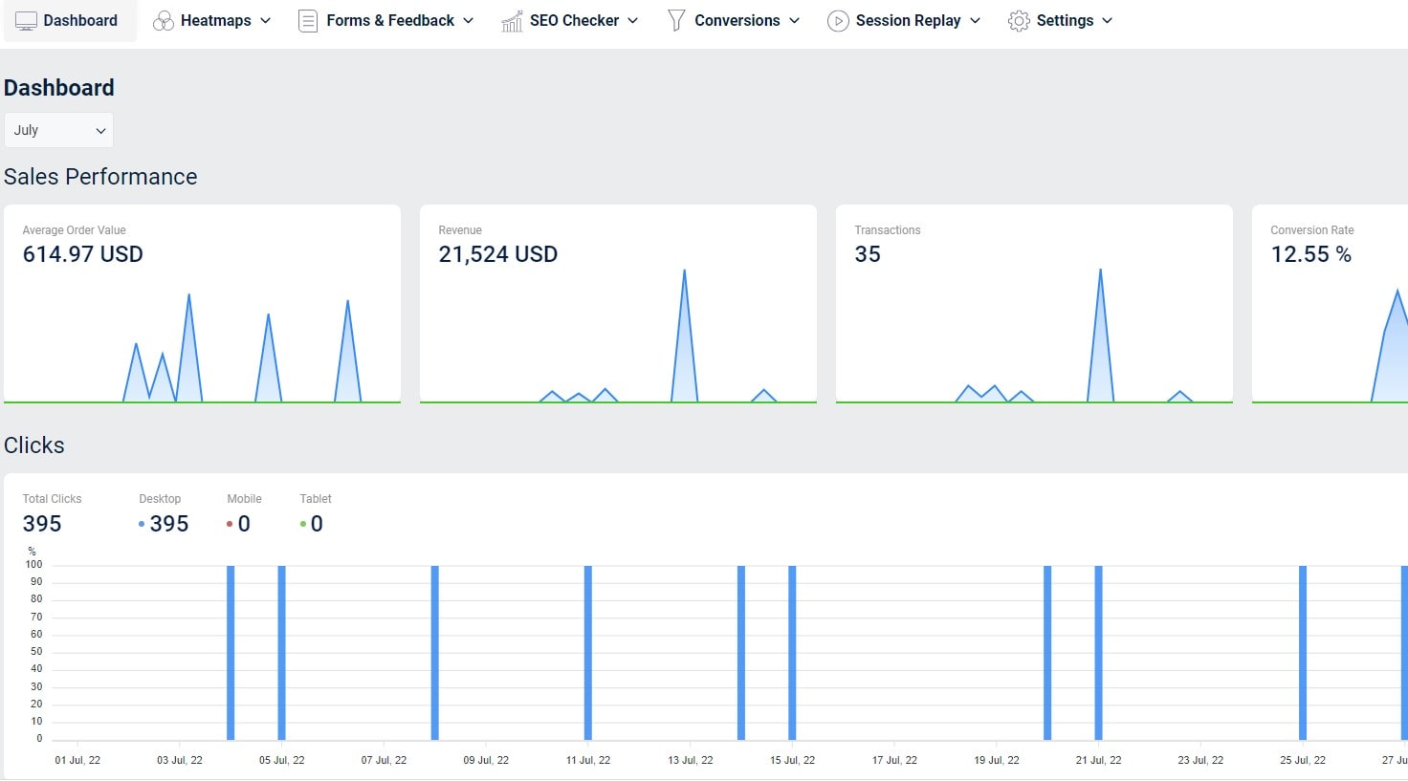The image size is (1408, 781).
Task: Open the Dashboard tab
Action: [x=70, y=21]
